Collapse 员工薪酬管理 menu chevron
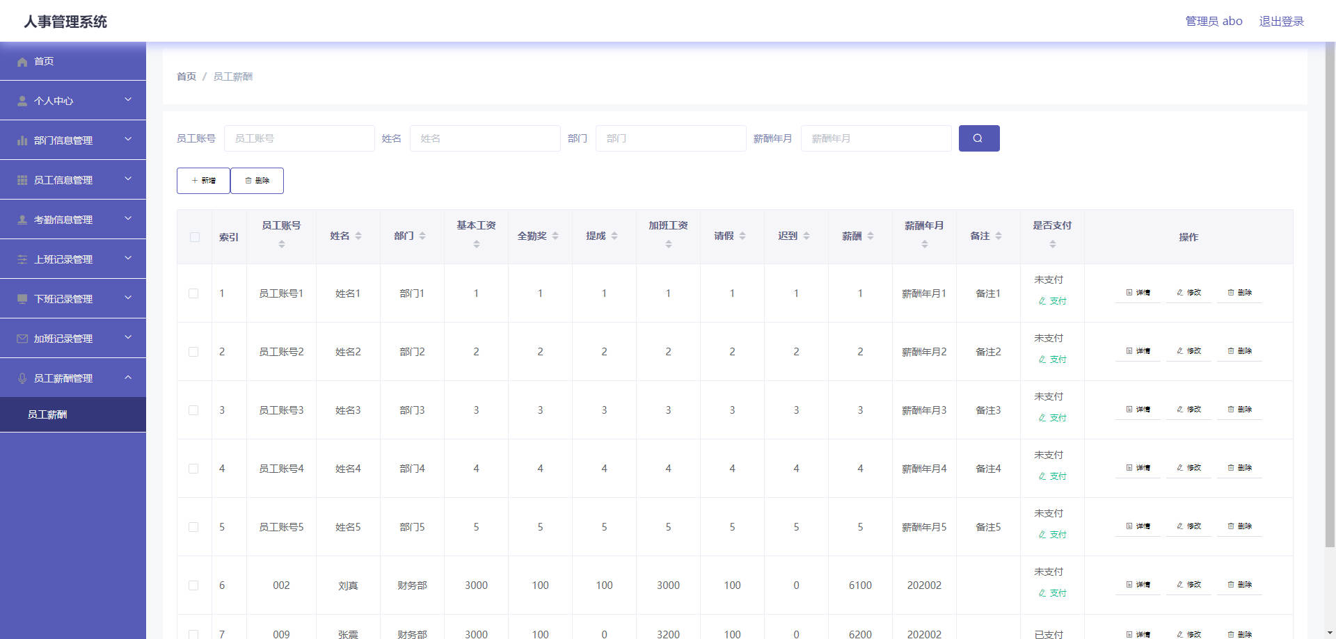Screen dimensions: 1336x639 tap(128, 377)
